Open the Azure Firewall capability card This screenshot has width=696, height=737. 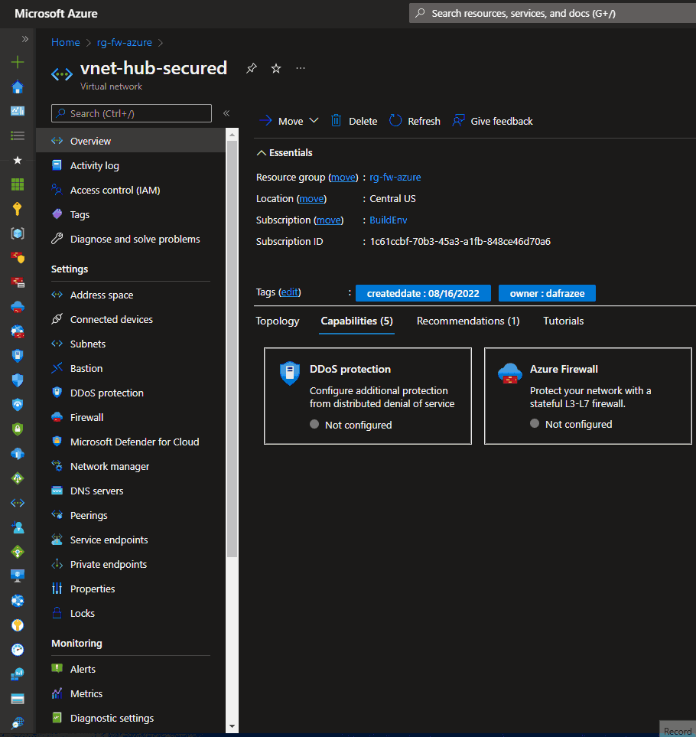[x=588, y=396]
